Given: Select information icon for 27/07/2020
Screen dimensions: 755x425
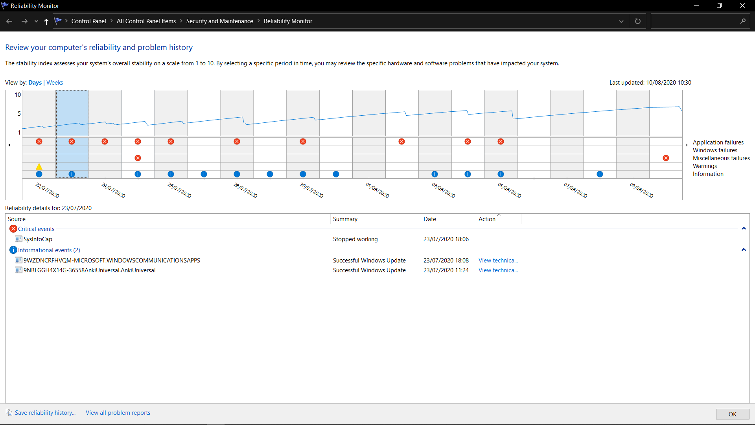Looking at the screenshot, I should click(x=204, y=174).
